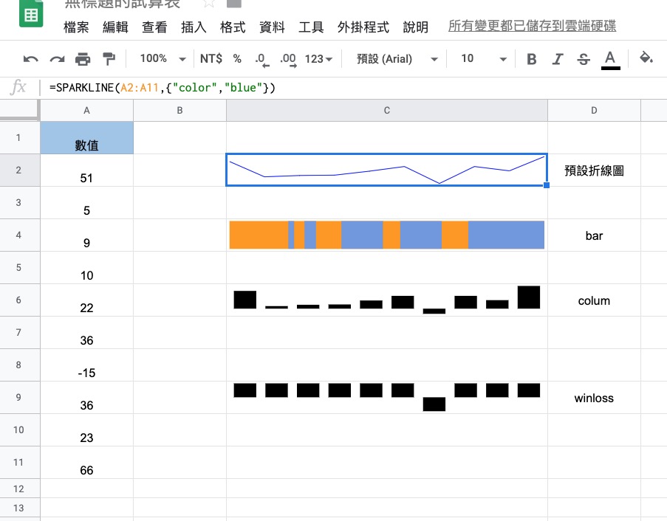The height and width of the screenshot is (521, 667).
Task: Open the 資料 menu
Action: coord(272,27)
